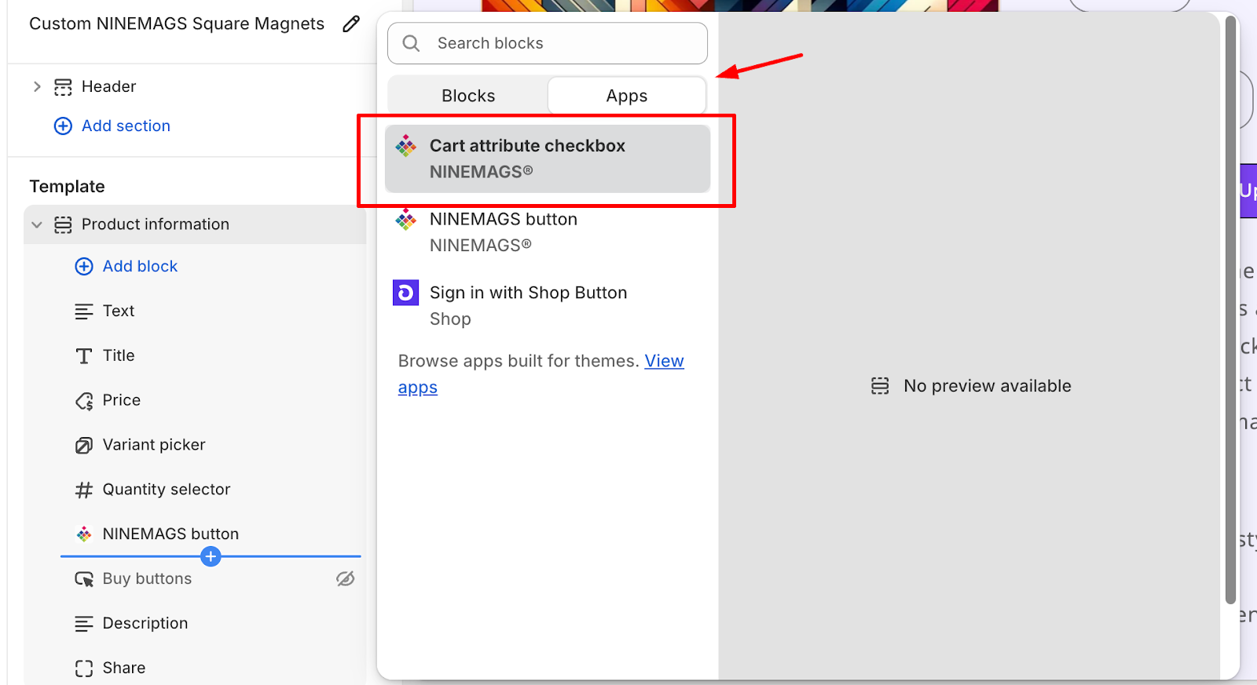Image resolution: width=1257 pixels, height=685 pixels.
Task: Click the block picker vertical scrollbar
Action: [x=1231, y=310]
